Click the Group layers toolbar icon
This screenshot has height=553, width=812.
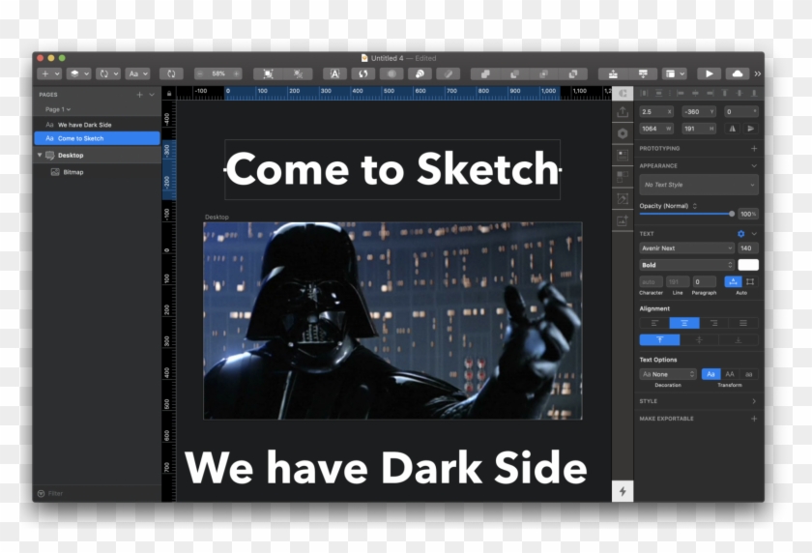coord(269,74)
